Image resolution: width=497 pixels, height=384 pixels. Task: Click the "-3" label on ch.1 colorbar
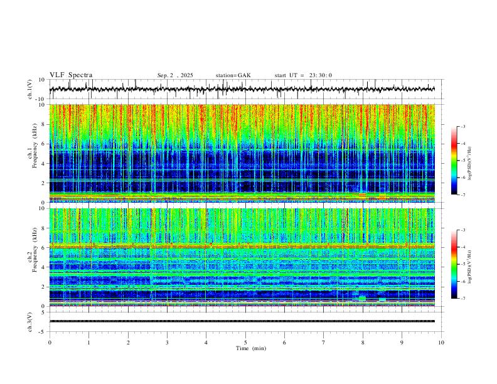(x=463, y=126)
